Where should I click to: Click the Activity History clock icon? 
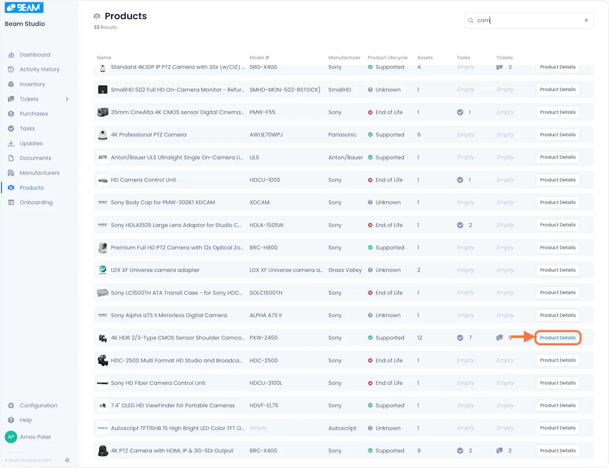coord(11,69)
